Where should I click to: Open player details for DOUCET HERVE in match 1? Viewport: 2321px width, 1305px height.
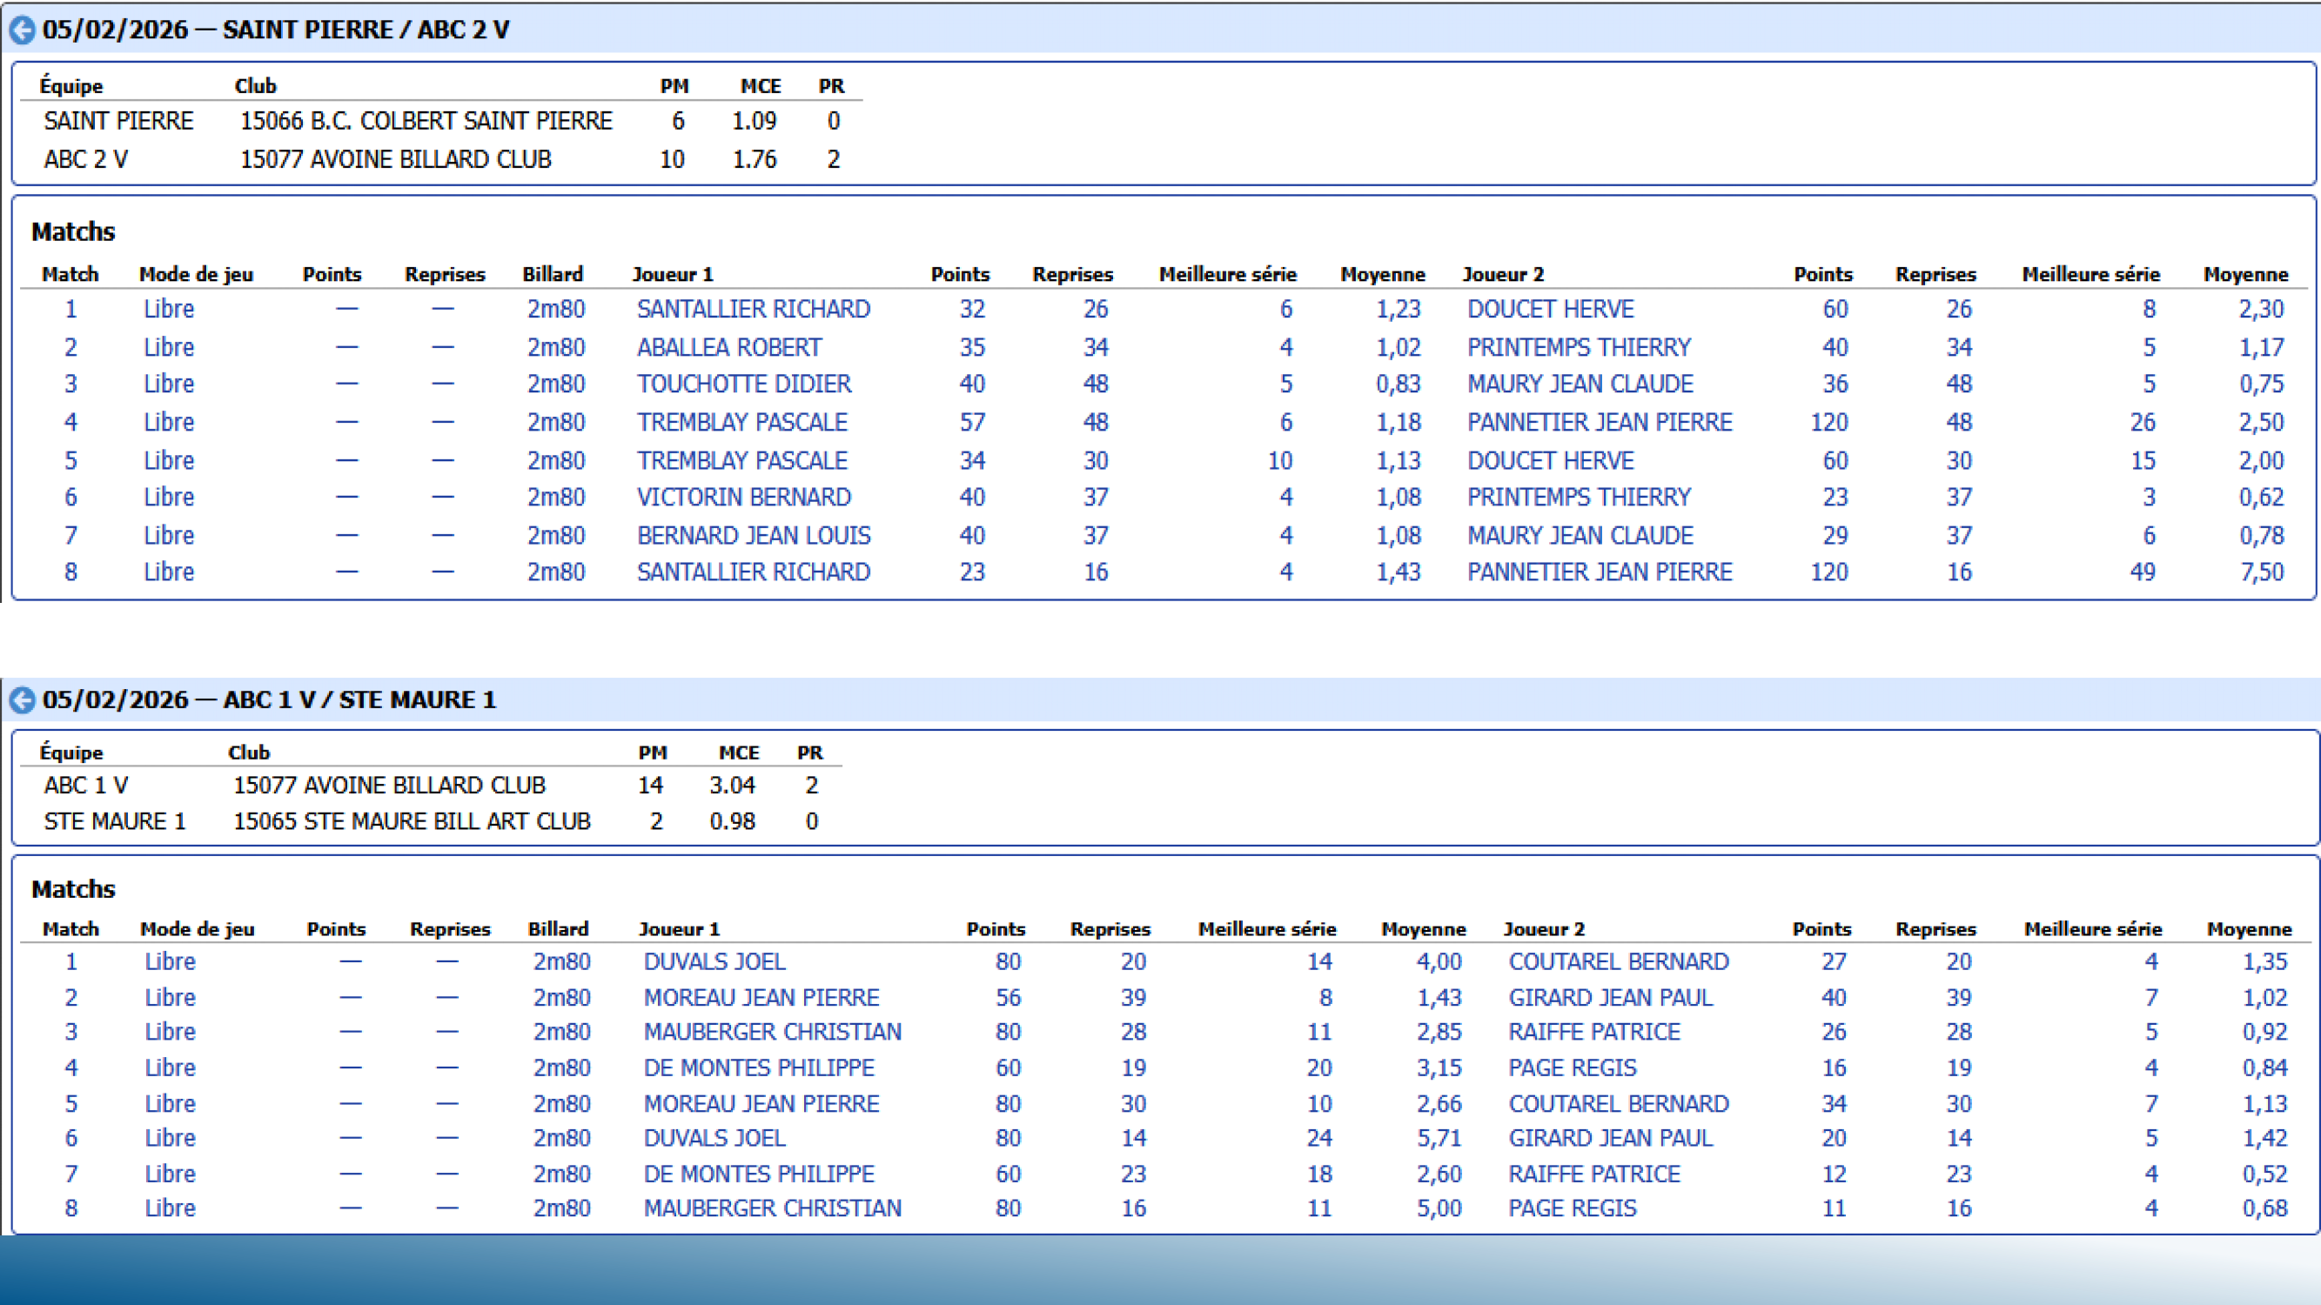tap(1552, 309)
